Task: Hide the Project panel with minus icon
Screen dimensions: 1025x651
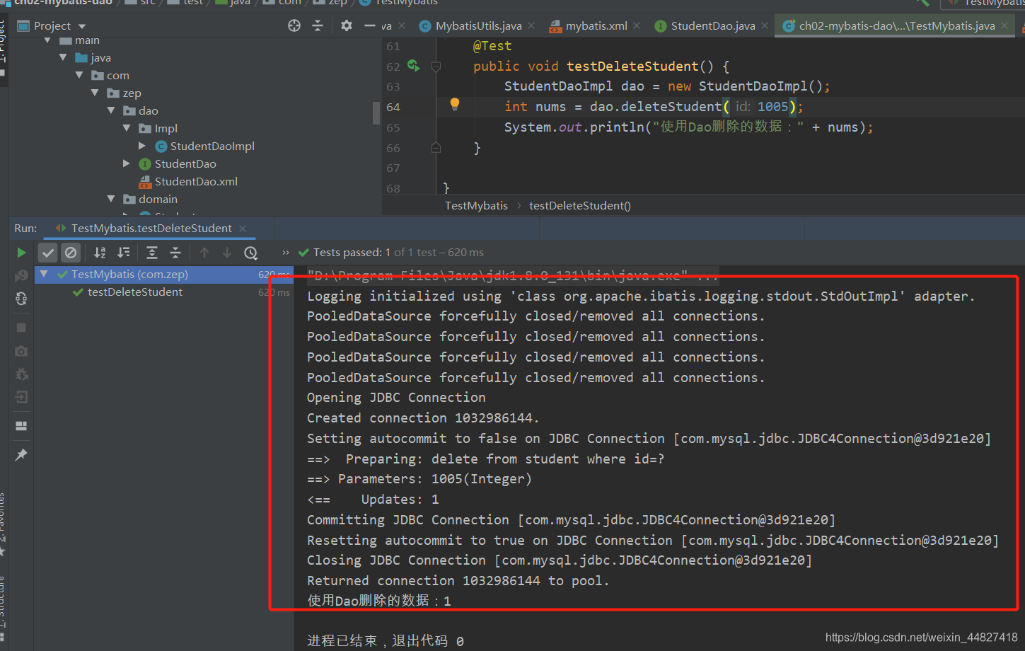Action: point(369,25)
